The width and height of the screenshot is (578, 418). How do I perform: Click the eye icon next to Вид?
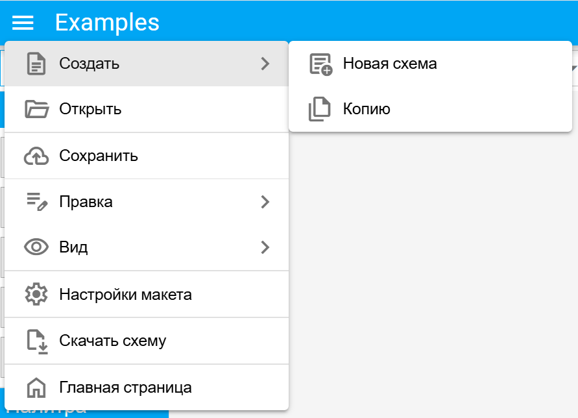[36, 247]
